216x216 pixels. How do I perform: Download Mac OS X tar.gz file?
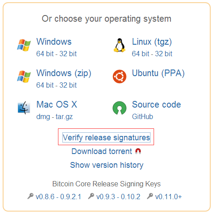click(x=64, y=117)
